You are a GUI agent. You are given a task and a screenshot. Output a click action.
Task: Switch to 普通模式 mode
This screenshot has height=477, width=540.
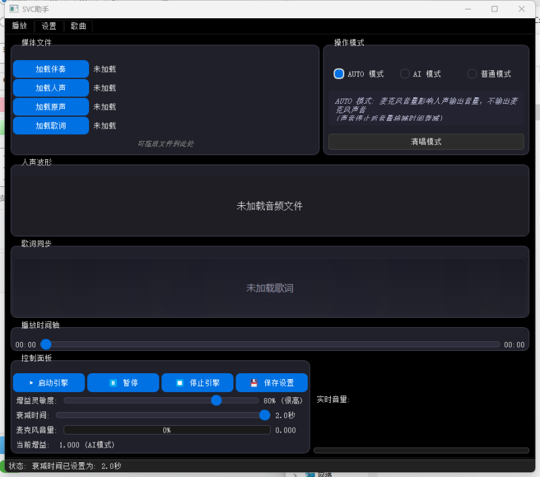471,74
